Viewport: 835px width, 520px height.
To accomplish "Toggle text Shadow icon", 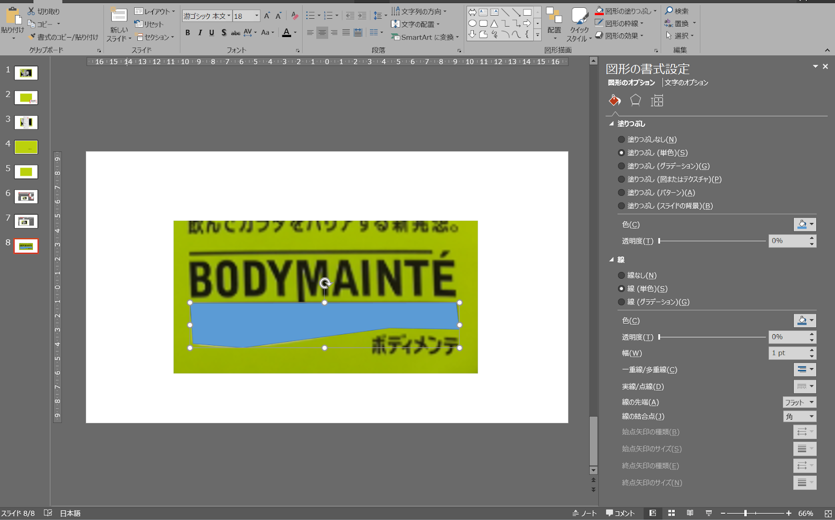I will click(223, 32).
